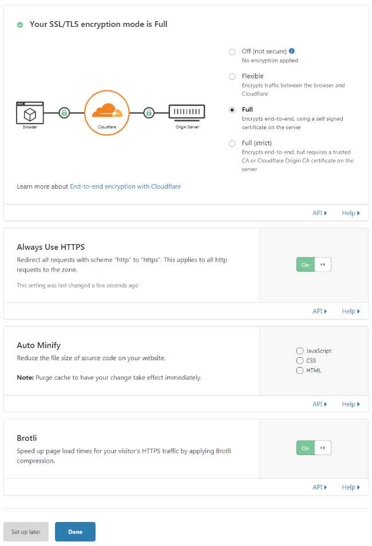Click the Set up later button

[x=26, y=532]
